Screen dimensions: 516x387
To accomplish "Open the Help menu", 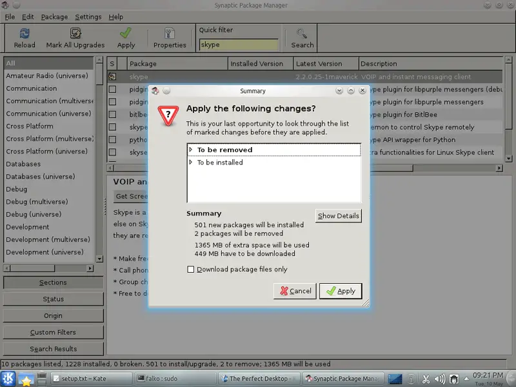I will click(x=116, y=17).
